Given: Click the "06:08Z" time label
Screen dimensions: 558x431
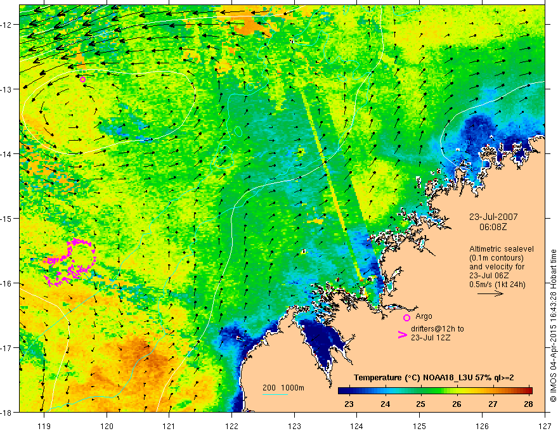Looking at the screenshot, I should tap(493, 227).
